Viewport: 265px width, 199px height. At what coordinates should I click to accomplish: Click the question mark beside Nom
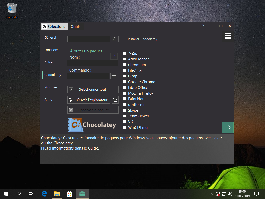coord(114,56)
